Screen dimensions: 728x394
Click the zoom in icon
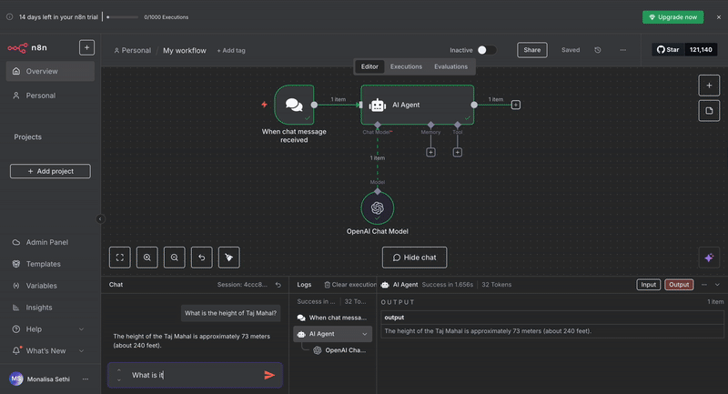147,258
